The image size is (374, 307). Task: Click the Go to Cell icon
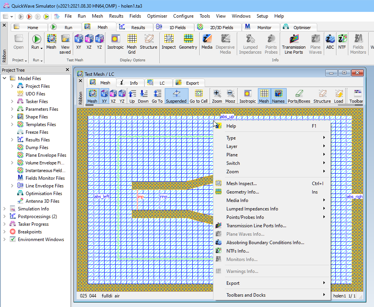point(198,96)
